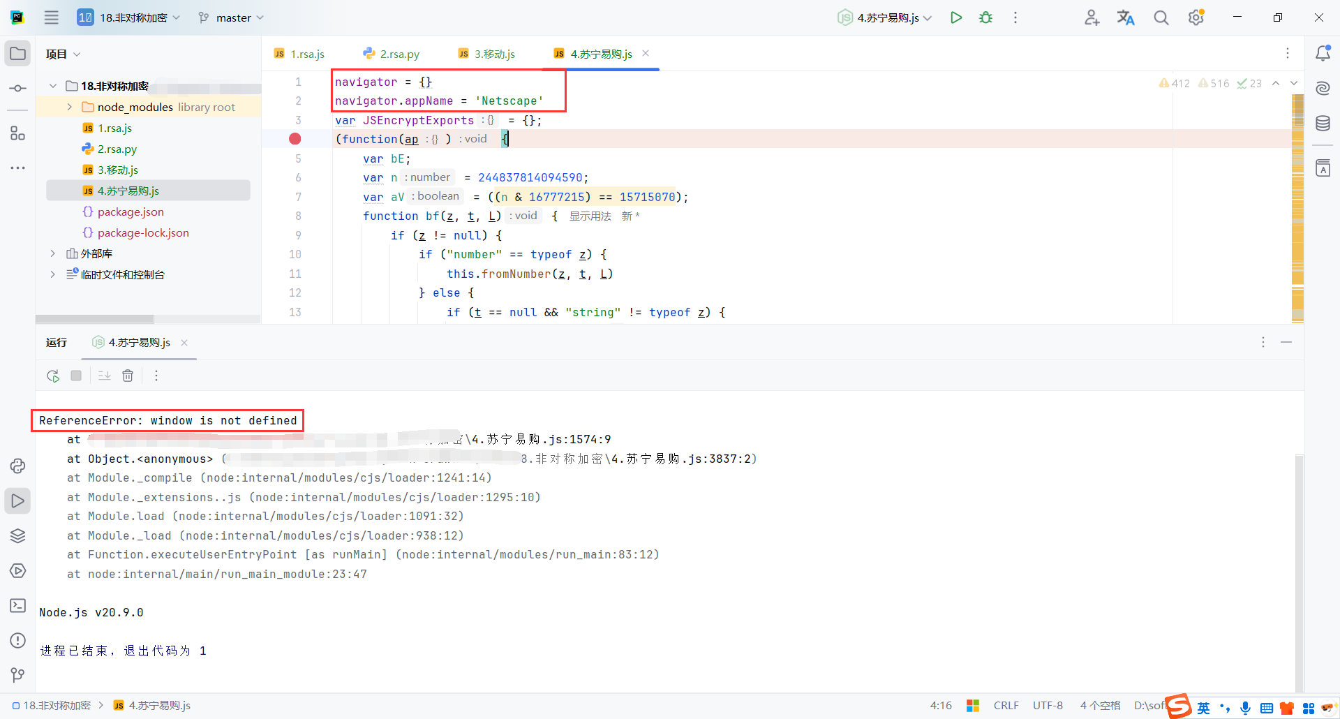Go to previous highlighted error arrow
1340x719 pixels.
point(1276,83)
